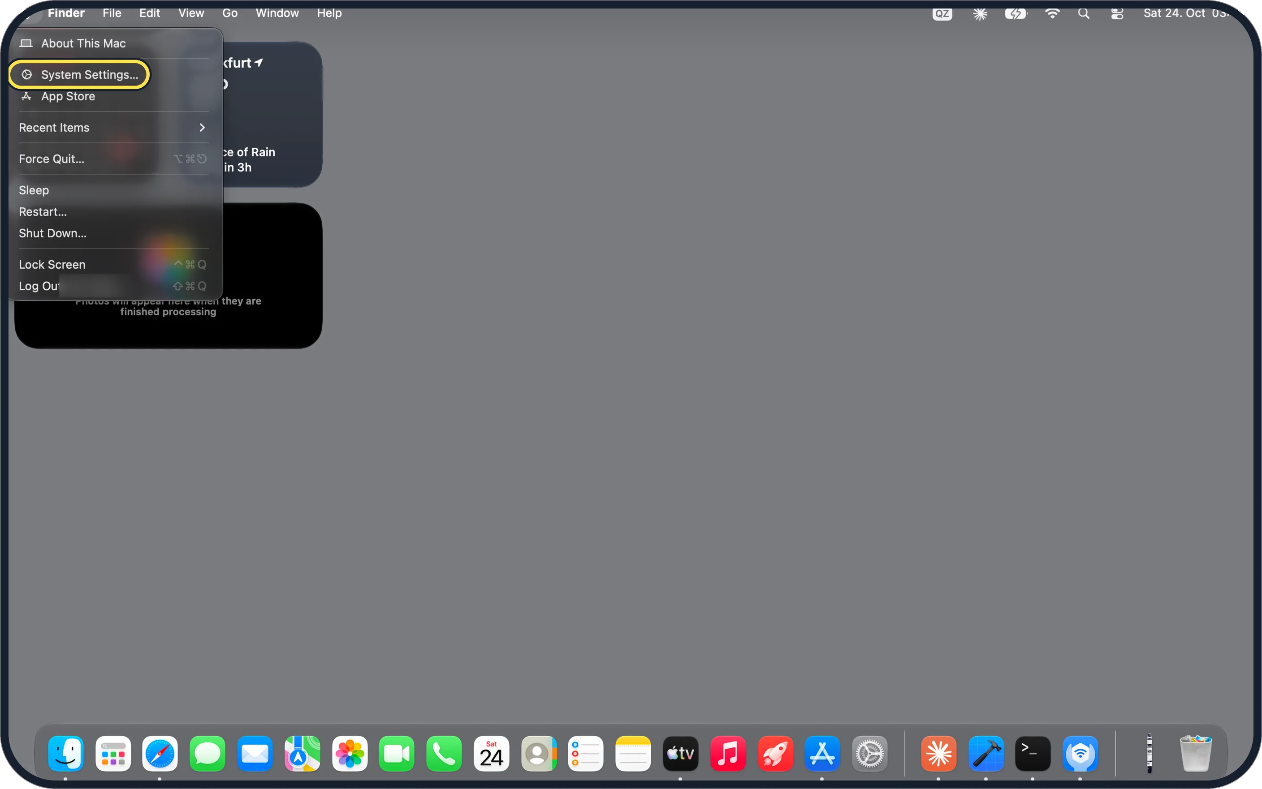Launch Reminders from the Dock
The height and width of the screenshot is (789, 1262).
586,754
